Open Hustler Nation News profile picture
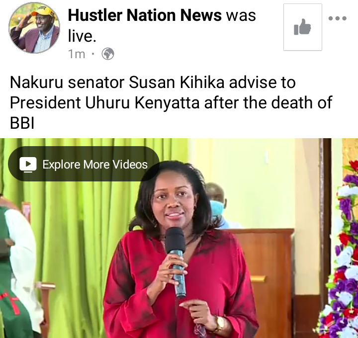Image resolution: width=358 pixels, height=338 pixels. pos(34,28)
